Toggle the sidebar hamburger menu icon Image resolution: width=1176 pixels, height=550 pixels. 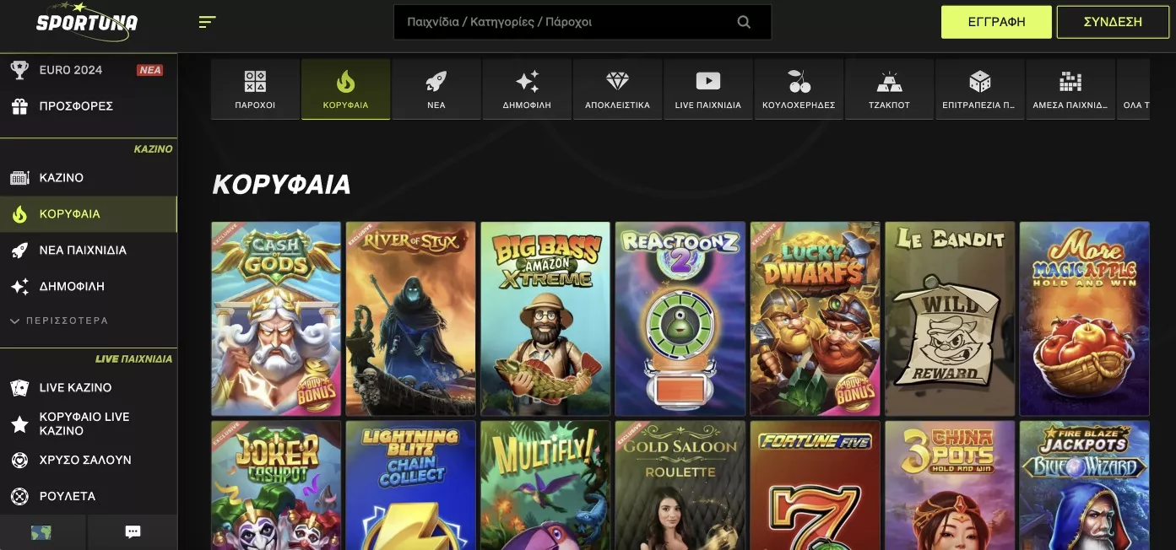[208, 22]
